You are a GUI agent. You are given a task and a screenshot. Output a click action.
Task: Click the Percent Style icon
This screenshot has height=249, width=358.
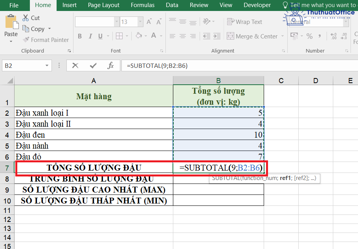pyautogui.click(x=309, y=36)
